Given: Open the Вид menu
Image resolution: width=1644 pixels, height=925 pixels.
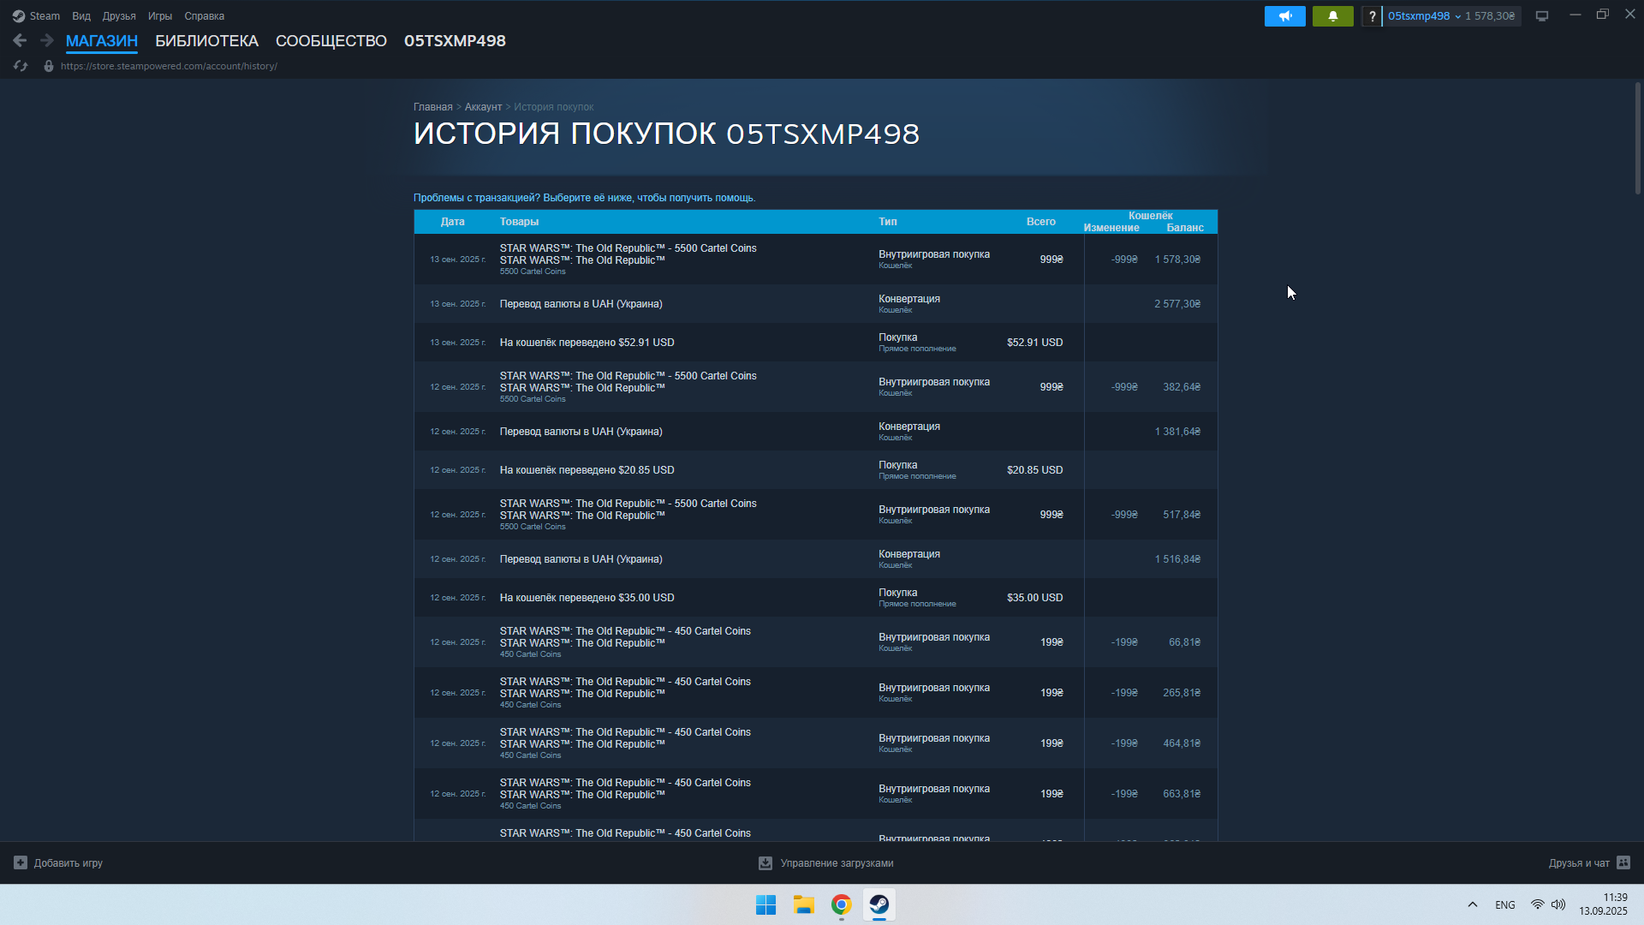Looking at the screenshot, I should 81,16.
